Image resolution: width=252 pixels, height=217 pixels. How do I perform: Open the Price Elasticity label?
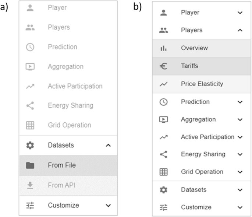point(202,84)
